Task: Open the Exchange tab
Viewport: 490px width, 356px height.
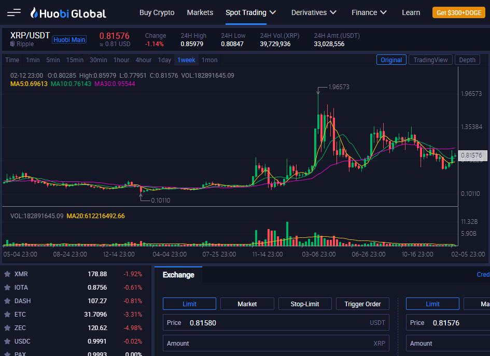Action: (178, 275)
